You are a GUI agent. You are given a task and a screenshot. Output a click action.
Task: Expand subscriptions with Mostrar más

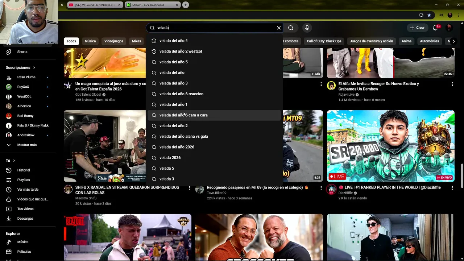[x=28, y=145]
